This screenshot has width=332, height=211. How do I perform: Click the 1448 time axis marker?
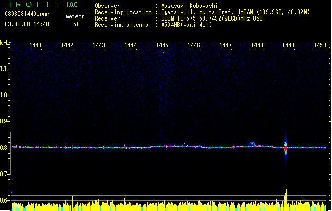257,45
